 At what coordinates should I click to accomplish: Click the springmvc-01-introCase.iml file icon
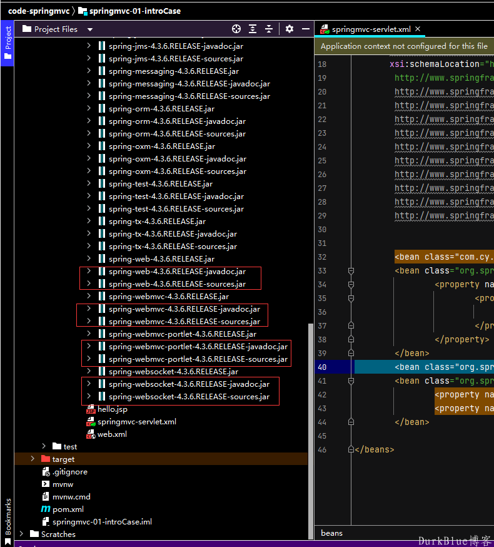pos(46,521)
